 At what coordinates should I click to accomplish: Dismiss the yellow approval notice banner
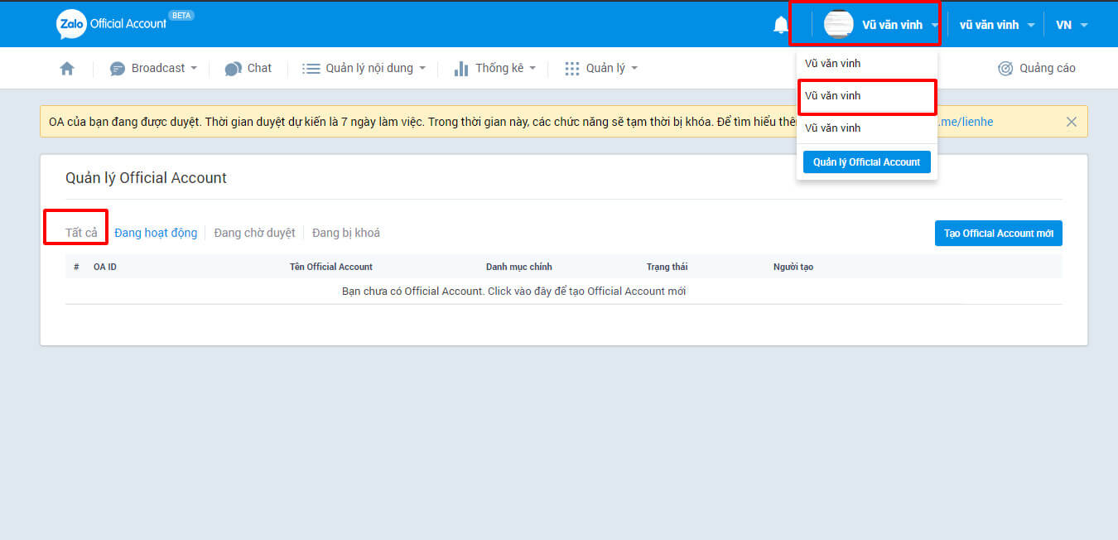[1071, 122]
